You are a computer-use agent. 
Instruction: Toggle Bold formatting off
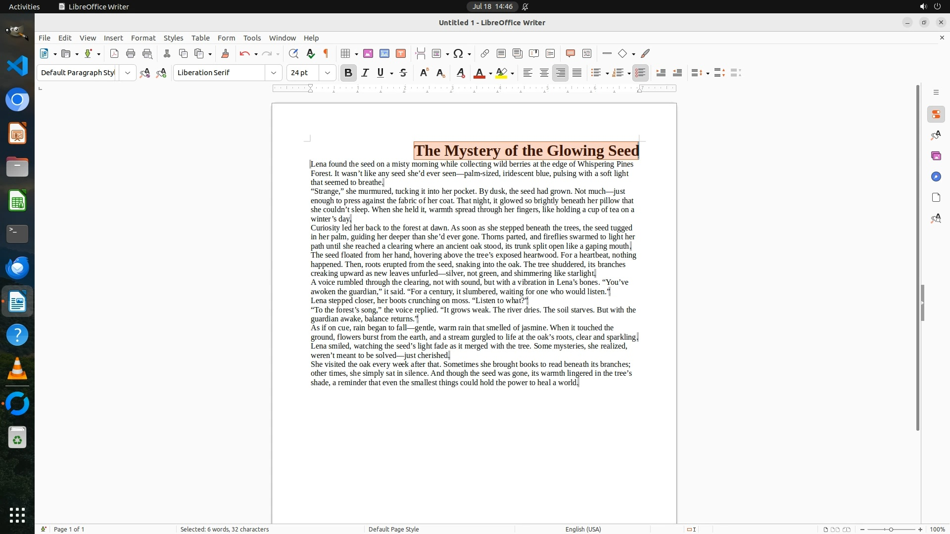tap(348, 73)
